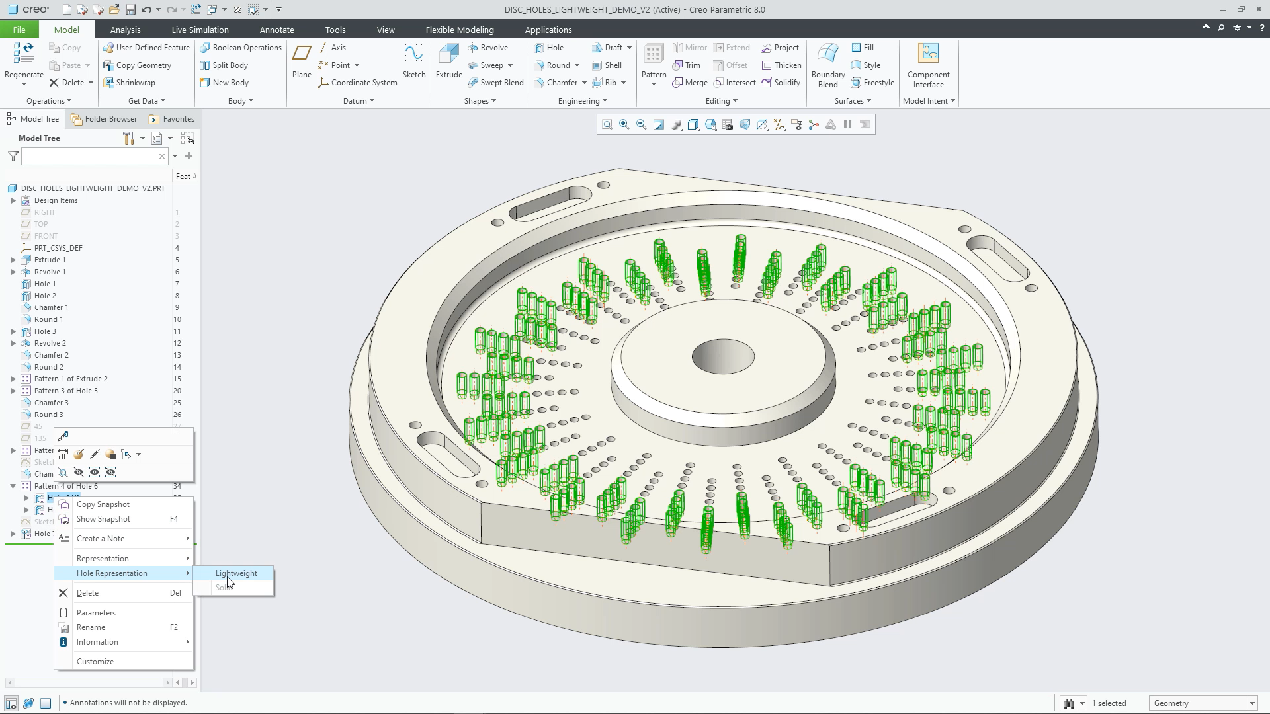
Task: Open the Round tool dropdown arrow
Action: pyautogui.click(x=577, y=65)
